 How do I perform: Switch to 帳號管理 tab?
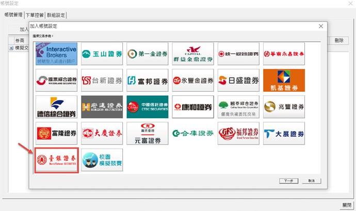point(13,15)
